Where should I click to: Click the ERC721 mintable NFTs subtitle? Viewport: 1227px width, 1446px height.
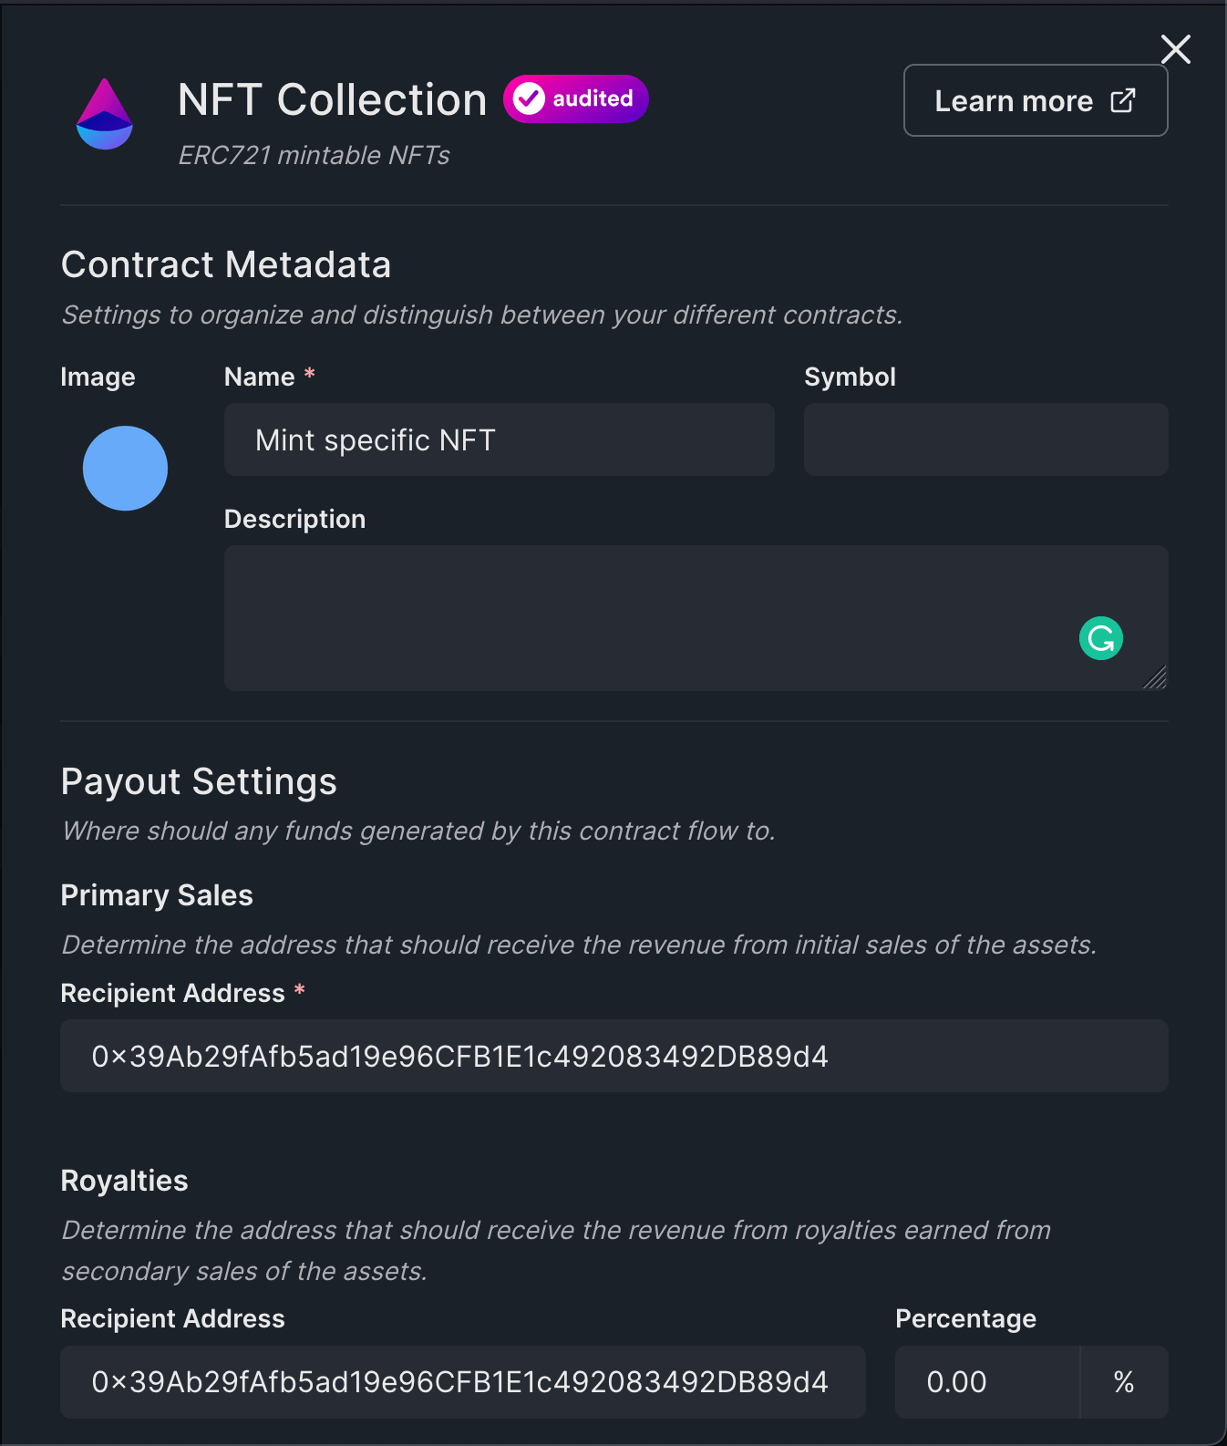(314, 156)
